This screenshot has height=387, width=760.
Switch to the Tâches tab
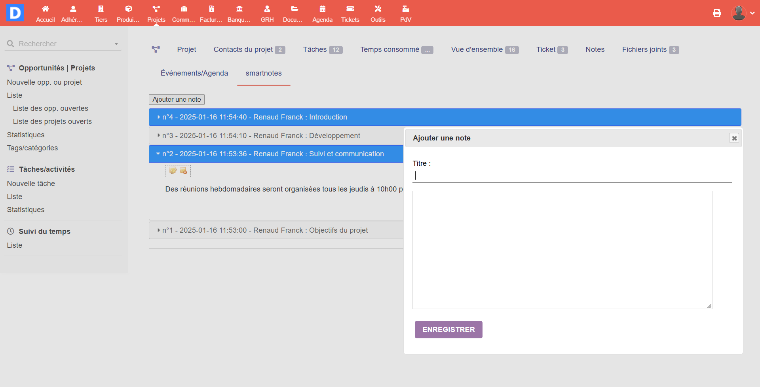pos(322,49)
